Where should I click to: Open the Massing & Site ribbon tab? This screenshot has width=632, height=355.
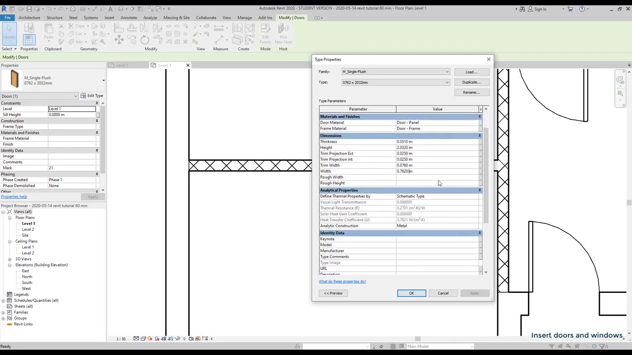176,18
